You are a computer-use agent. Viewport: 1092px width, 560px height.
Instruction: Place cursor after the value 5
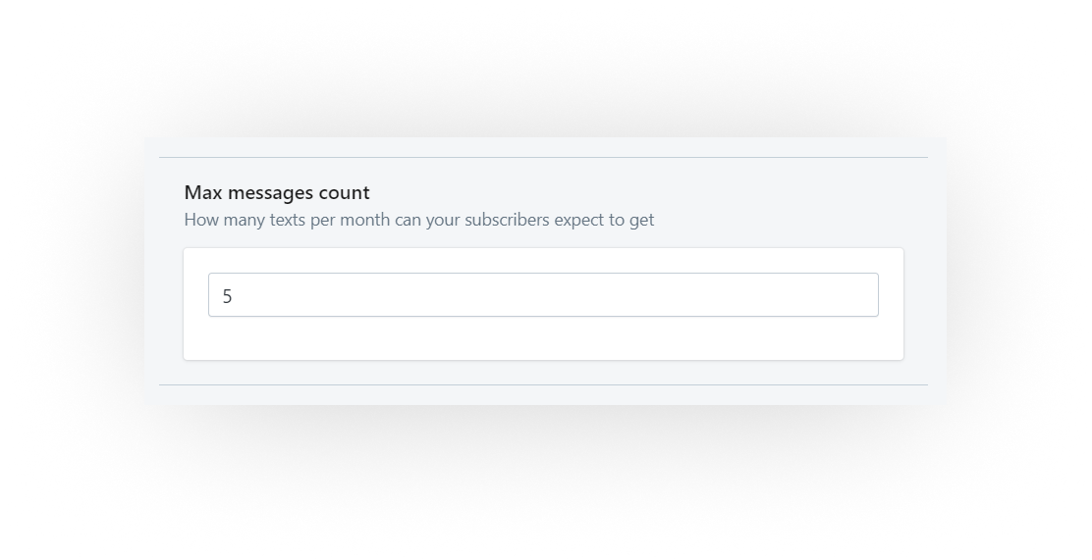coord(234,296)
